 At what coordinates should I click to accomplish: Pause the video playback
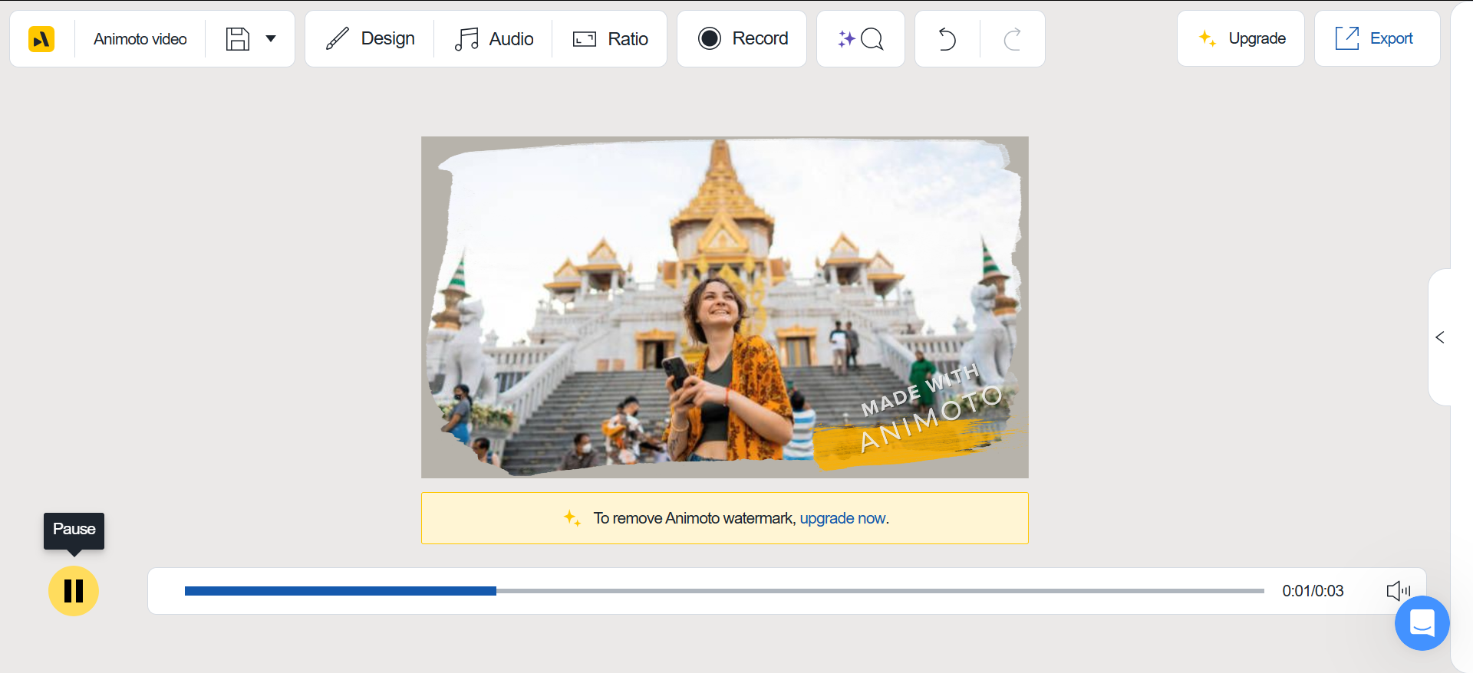pos(74,591)
